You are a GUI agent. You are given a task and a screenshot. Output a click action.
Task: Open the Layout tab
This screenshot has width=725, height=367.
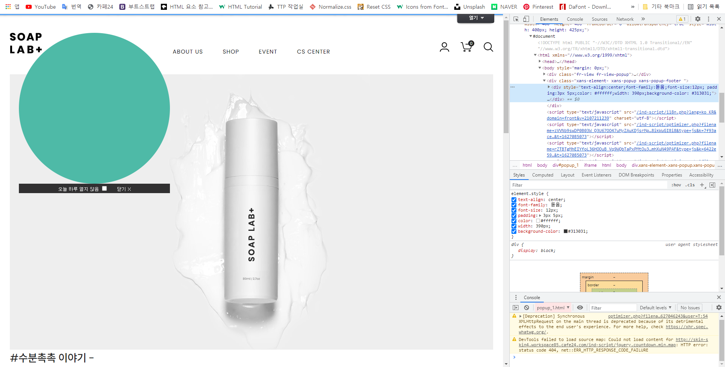[x=568, y=175]
